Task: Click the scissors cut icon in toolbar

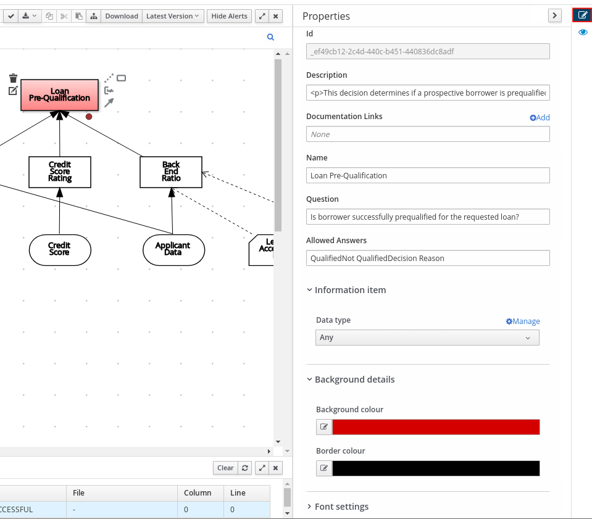Action: (64, 16)
